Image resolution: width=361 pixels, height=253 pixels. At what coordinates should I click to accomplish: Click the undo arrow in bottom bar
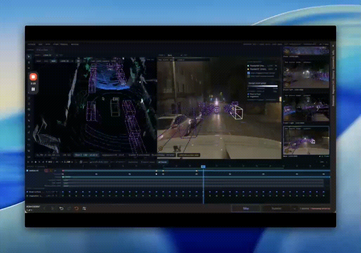61,208
